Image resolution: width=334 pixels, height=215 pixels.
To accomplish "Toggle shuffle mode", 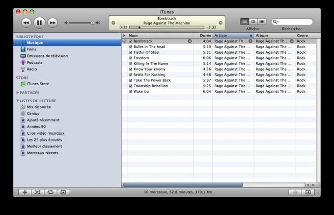I will [x=37, y=192].
